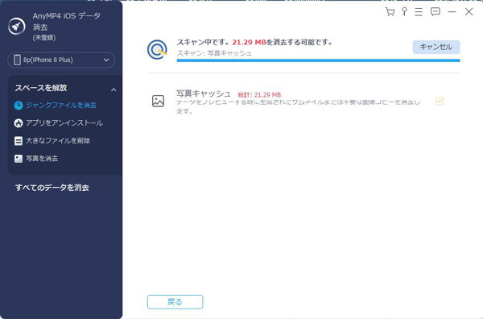
Task: Click the red 21.29 MB scan result
Action: (x=249, y=42)
